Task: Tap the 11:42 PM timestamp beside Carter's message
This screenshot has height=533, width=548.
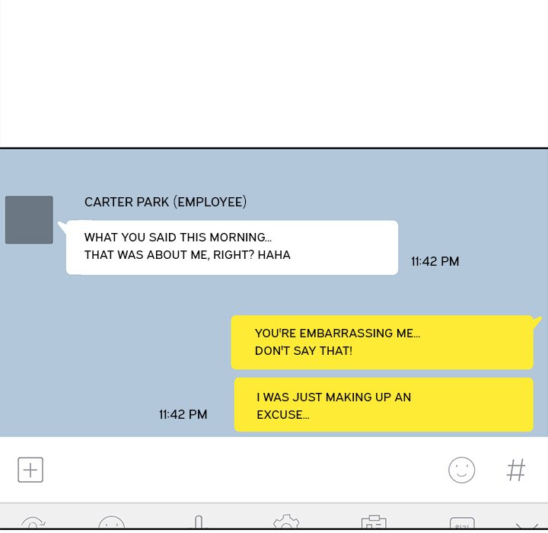Action: [x=435, y=261]
